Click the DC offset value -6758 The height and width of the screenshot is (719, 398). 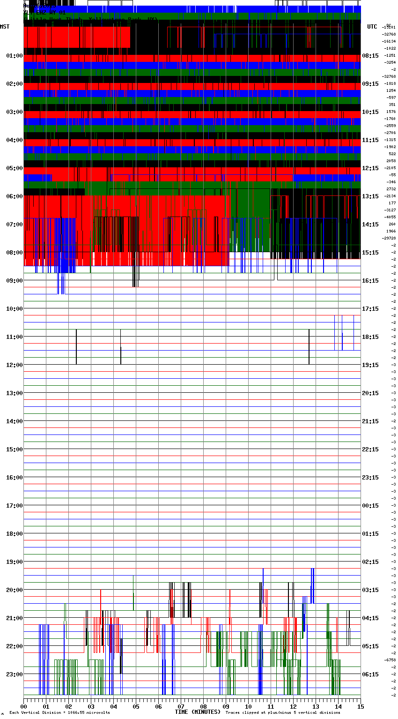391,660
